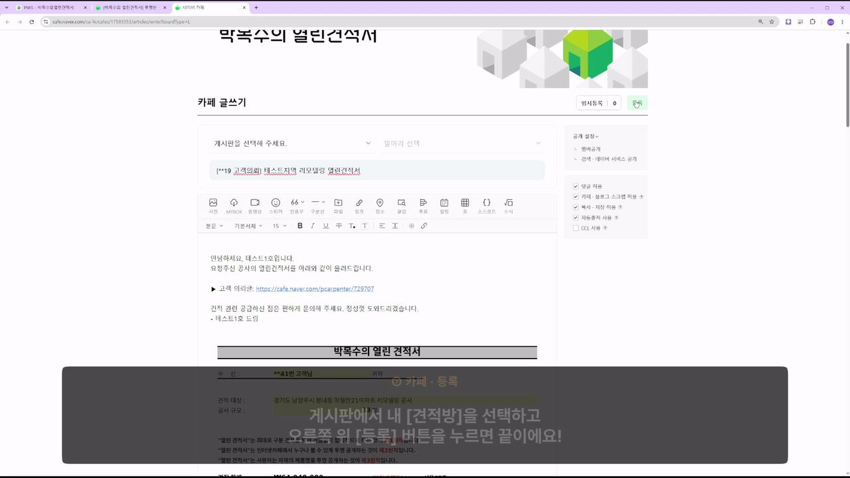Click the temporary save count 0
The height and width of the screenshot is (478, 850).
tap(614, 103)
